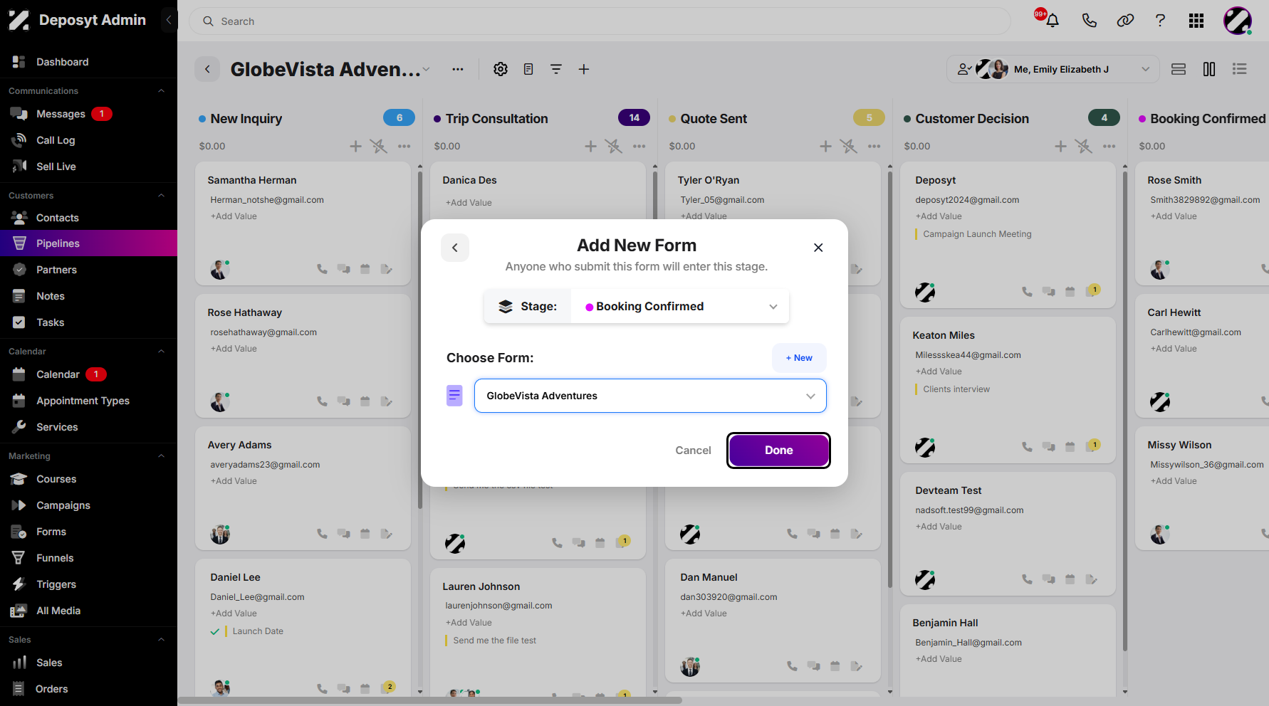Switch to the column board view icon

(1209, 69)
